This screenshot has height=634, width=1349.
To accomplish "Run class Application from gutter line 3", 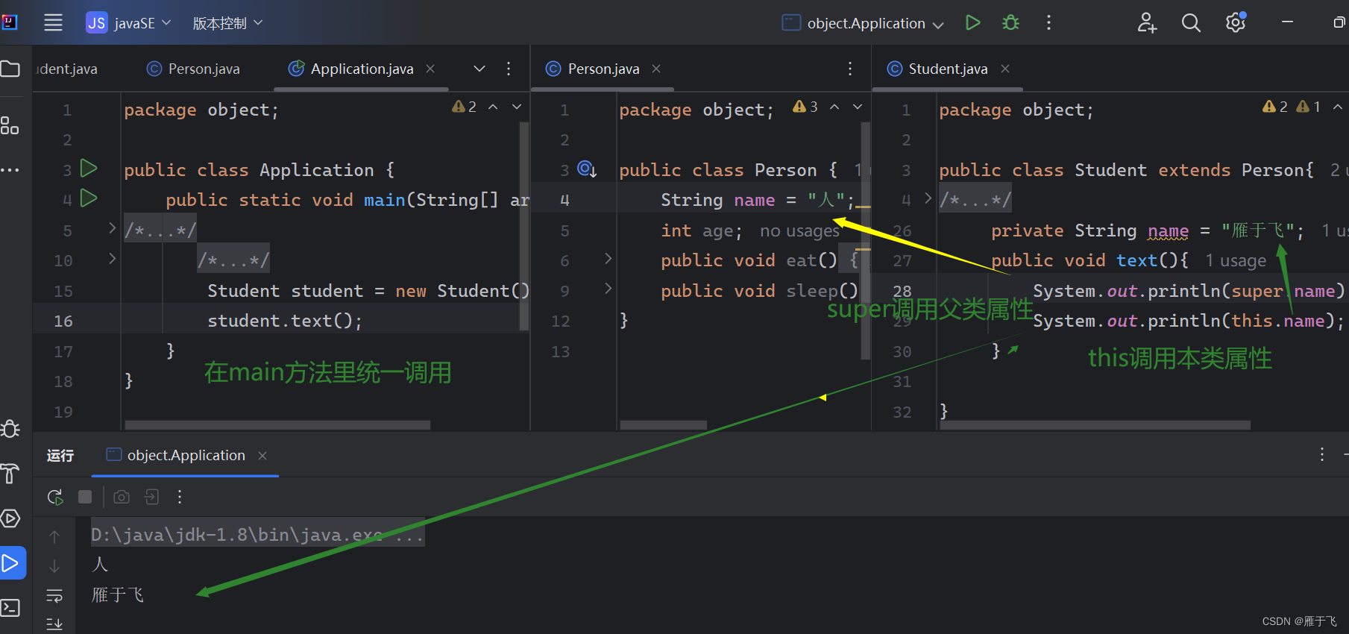I will click(89, 168).
